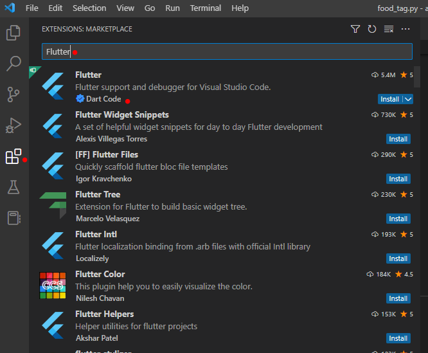Open Install dropdown arrow for Flutter
Viewport: 428px width, 353px height.
point(408,99)
